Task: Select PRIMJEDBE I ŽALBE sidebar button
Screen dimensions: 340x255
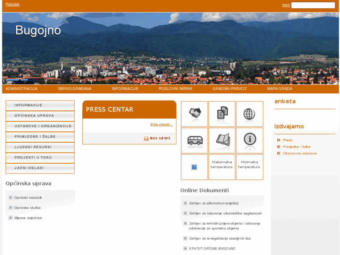Action: 40,137
